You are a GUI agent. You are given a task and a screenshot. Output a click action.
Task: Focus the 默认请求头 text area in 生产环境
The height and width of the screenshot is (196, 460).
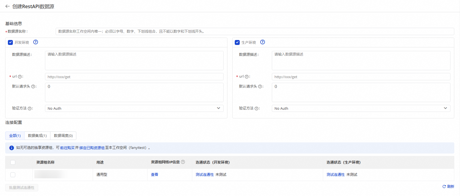(x=361, y=92)
